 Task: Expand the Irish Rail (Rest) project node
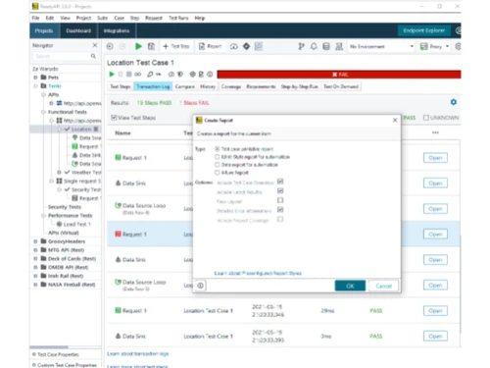click(35, 276)
